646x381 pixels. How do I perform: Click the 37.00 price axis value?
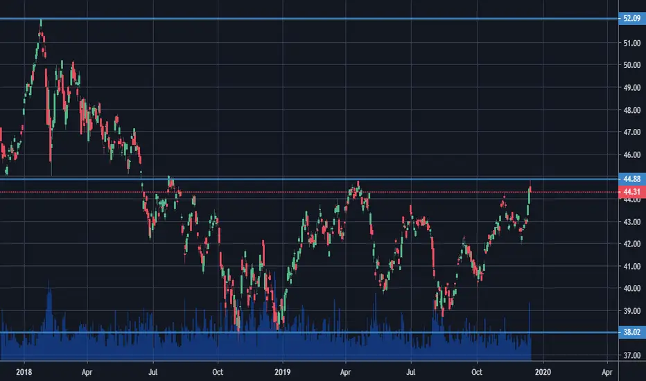[x=632, y=355]
